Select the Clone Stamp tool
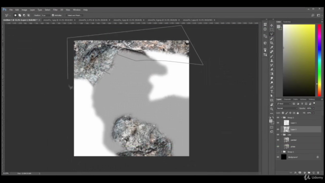The width and height of the screenshot is (325, 183). click(x=272, y=60)
